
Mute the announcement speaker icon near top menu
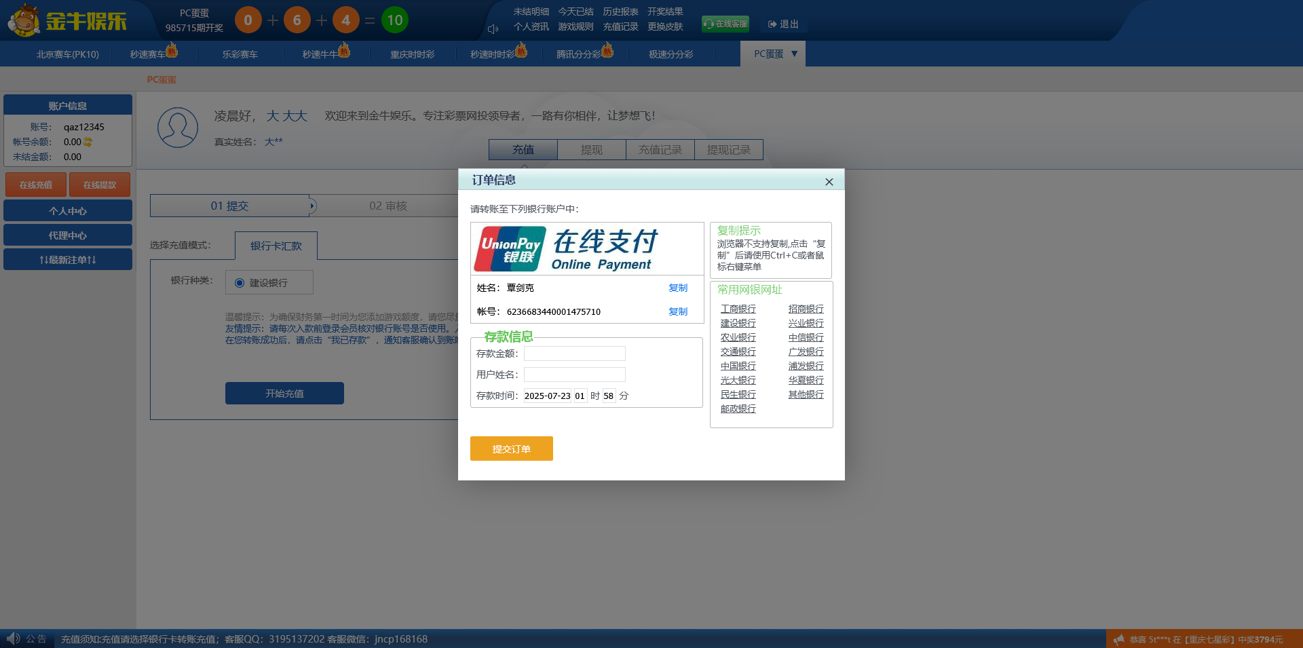coord(493,28)
